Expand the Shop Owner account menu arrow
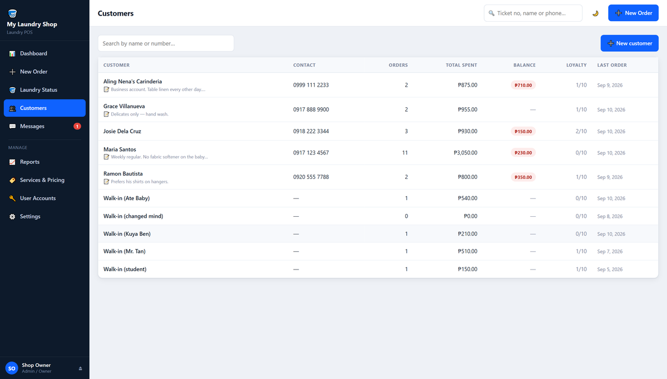This screenshot has width=667, height=379. 80,368
